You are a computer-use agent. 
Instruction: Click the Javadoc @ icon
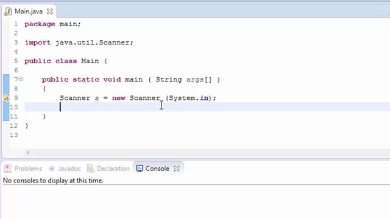[52, 169]
